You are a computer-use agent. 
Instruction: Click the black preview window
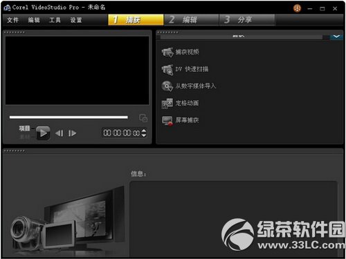(x=78, y=70)
